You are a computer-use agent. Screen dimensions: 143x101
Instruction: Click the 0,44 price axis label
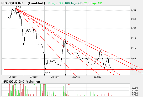pos(134,58)
